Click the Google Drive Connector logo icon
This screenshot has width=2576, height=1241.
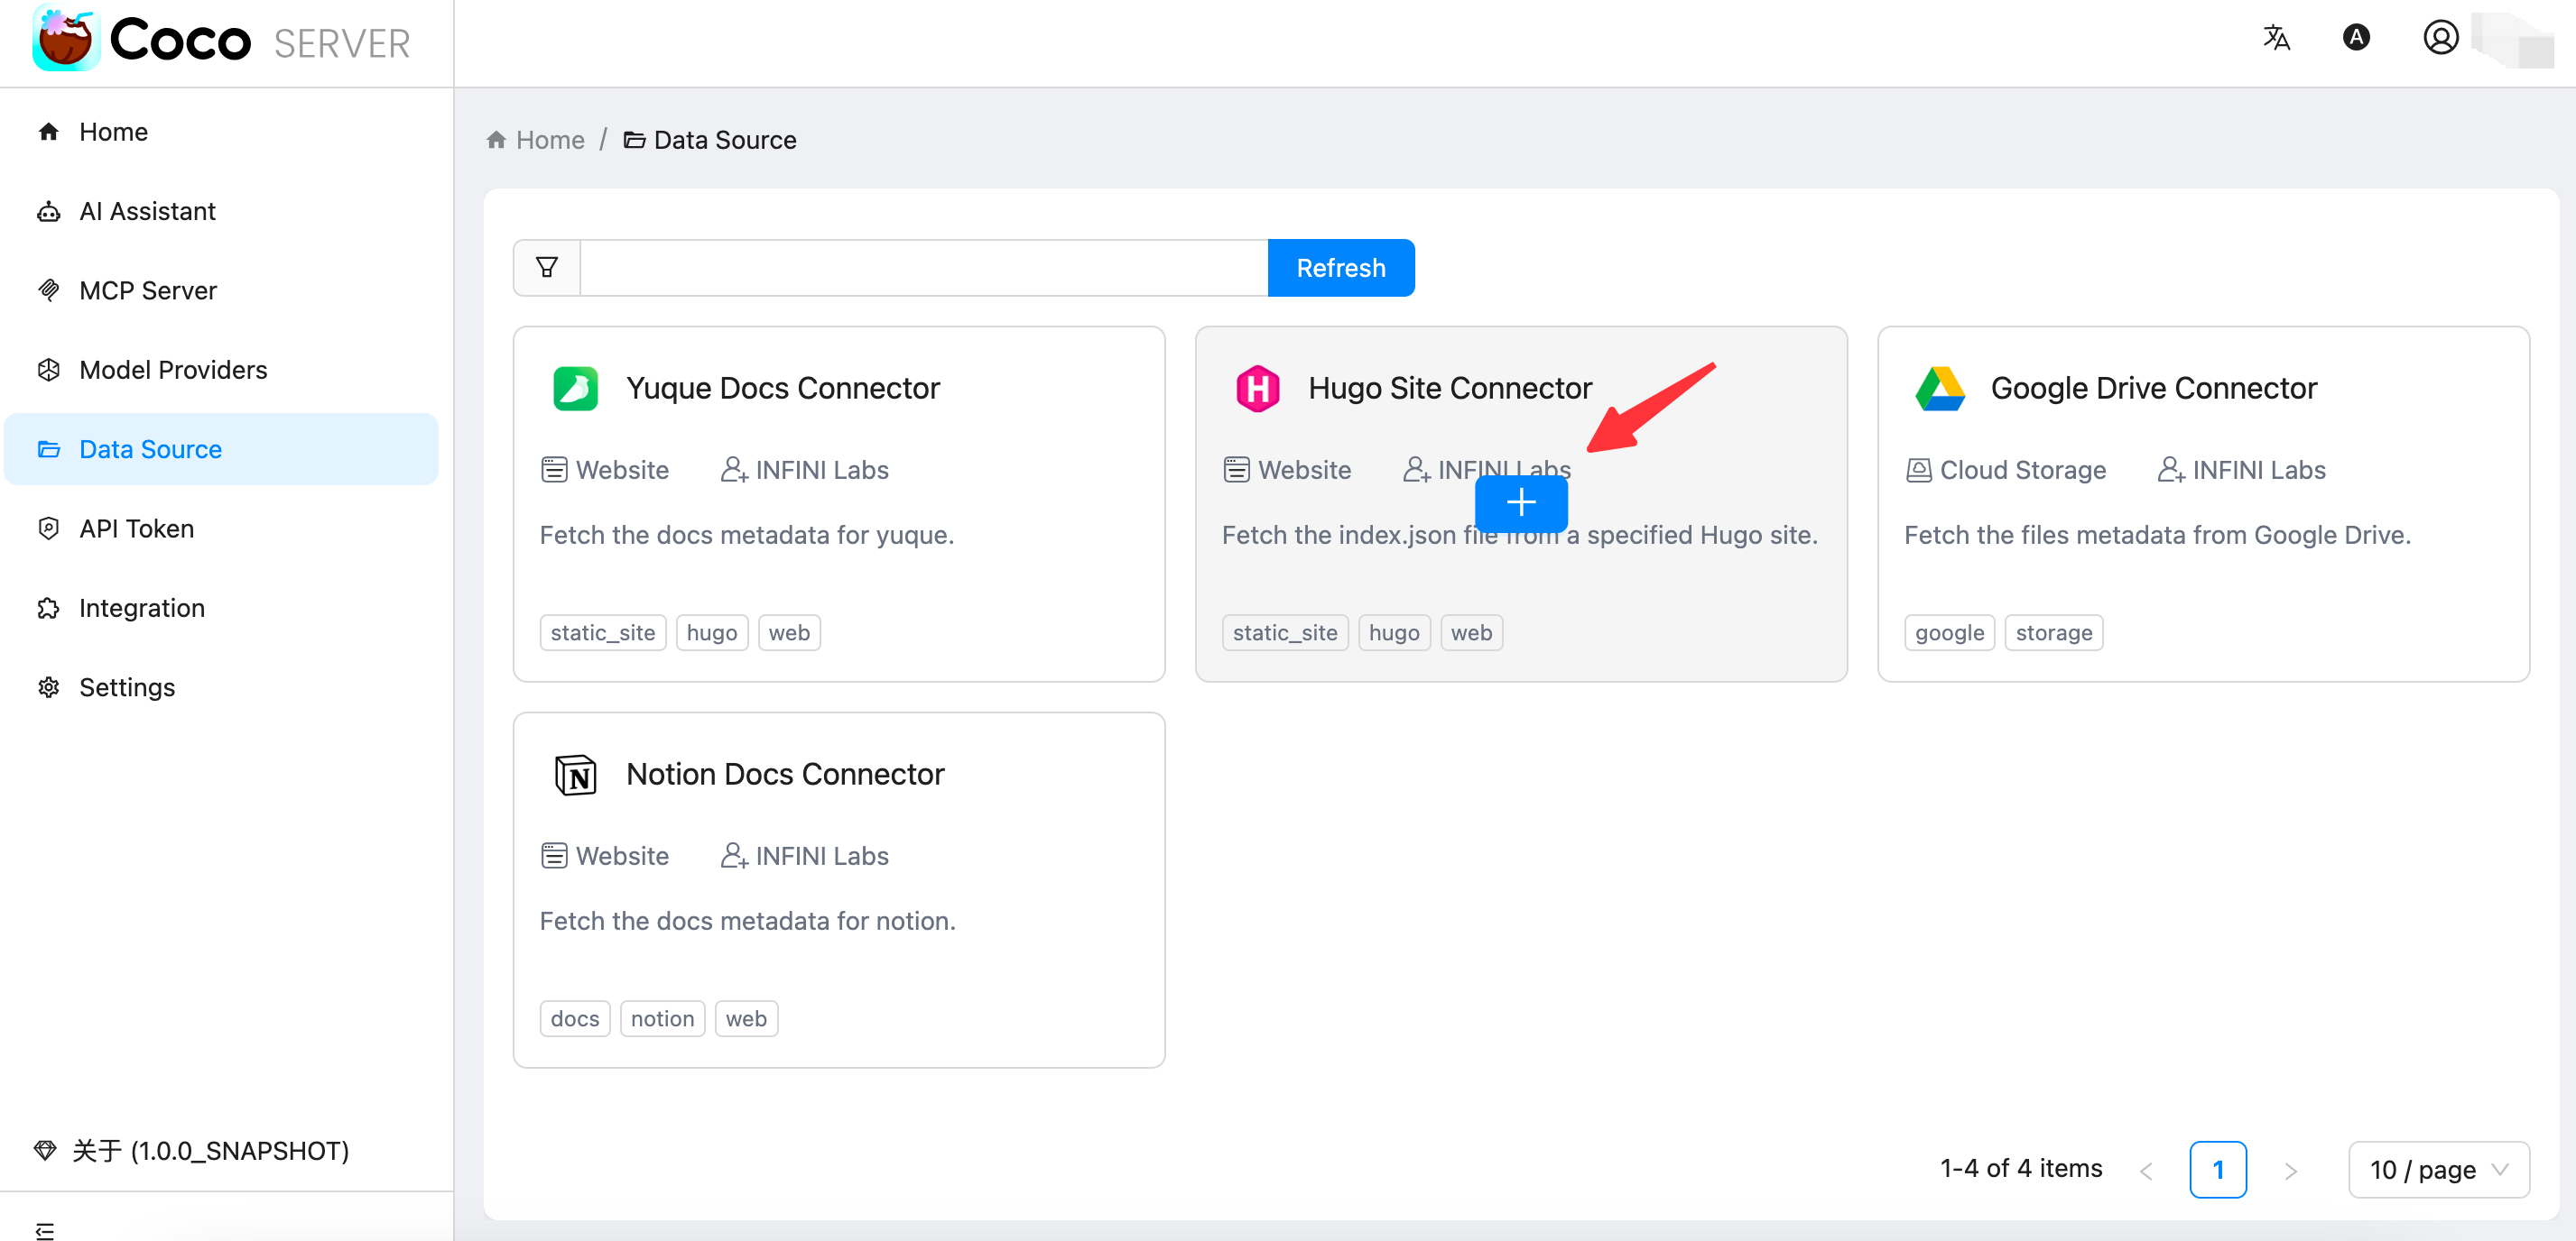coord(1940,389)
